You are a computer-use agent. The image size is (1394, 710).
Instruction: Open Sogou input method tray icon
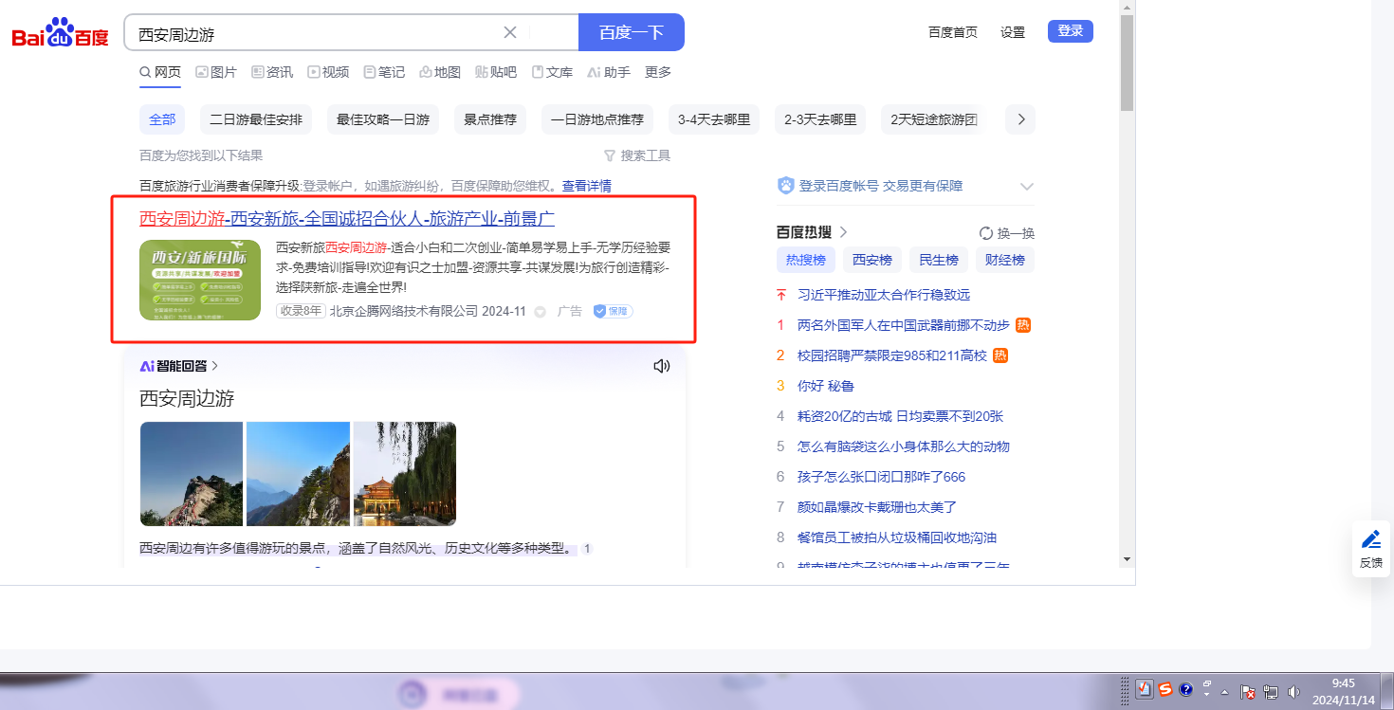pos(1165,690)
